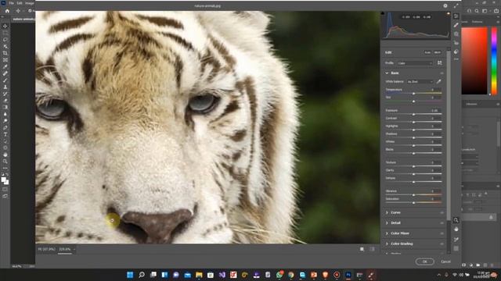Expand the Curve section
Viewport: 501px width, 281px height.
point(387,212)
